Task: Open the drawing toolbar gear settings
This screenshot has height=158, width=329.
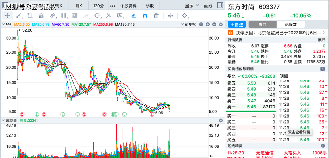Action: point(185,15)
